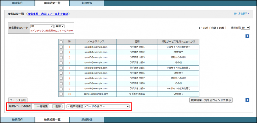Image resolution: width=257 pixels, height=123 pixels.
Task: Click 一括編集 button
Action: (x=41, y=106)
